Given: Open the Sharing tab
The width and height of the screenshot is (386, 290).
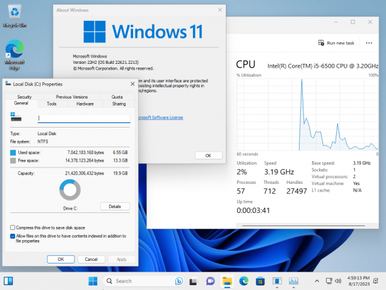Looking at the screenshot, I should (x=119, y=104).
